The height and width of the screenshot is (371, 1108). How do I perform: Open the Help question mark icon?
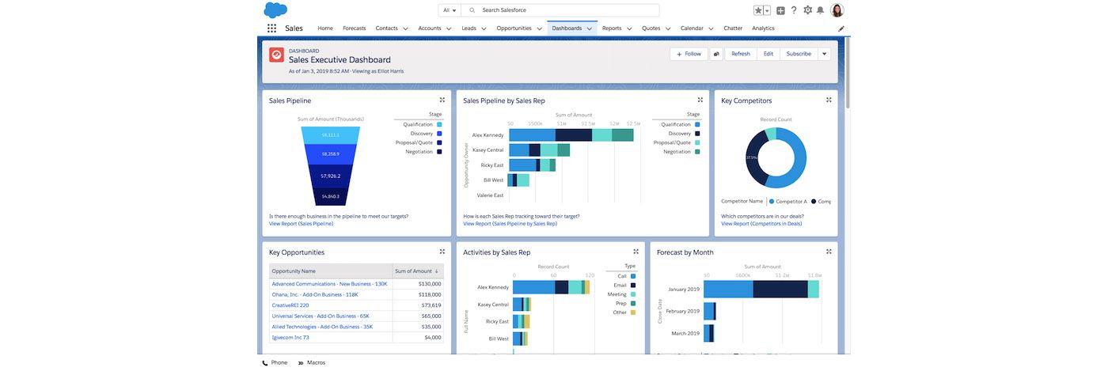pyautogui.click(x=794, y=10)
